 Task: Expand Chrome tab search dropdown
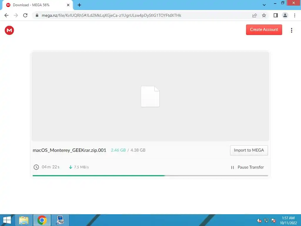[x=264, y=5]
